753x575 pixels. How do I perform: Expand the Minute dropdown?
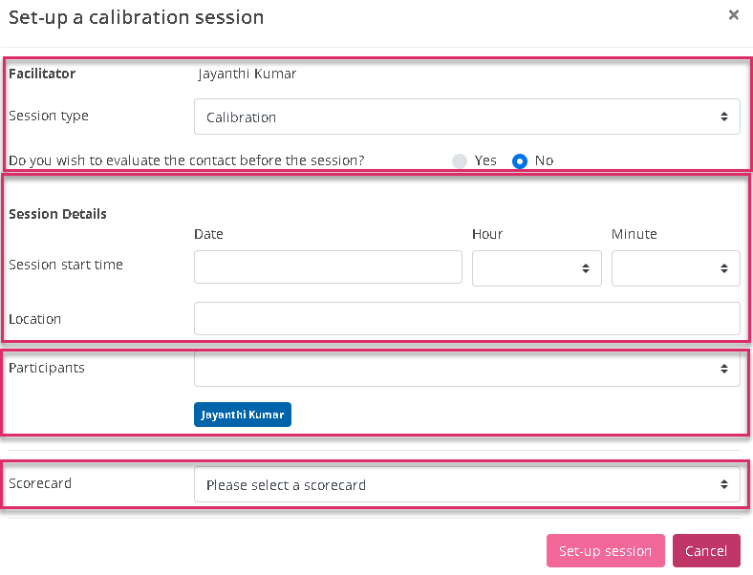click(676, 268)
